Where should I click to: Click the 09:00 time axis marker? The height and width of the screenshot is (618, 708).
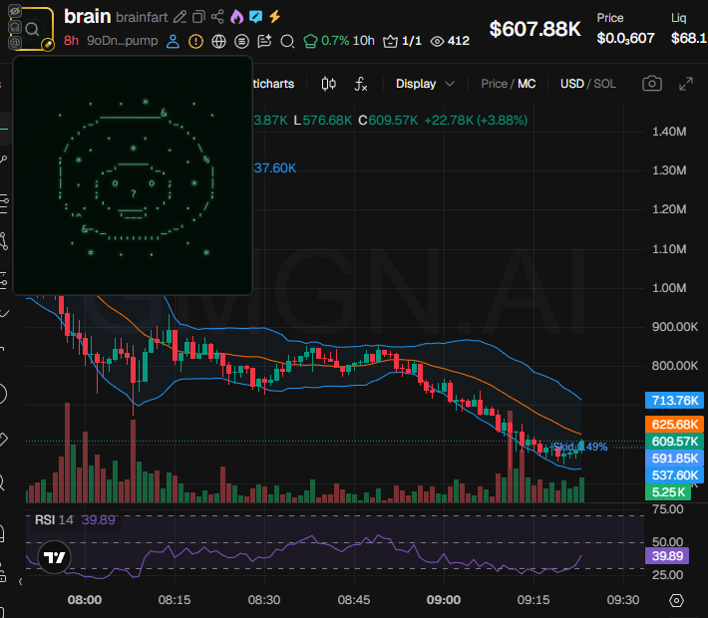pos(444,600)
